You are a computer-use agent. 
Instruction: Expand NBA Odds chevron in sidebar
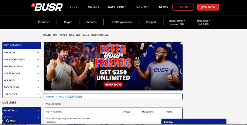(x=38, y=53)
